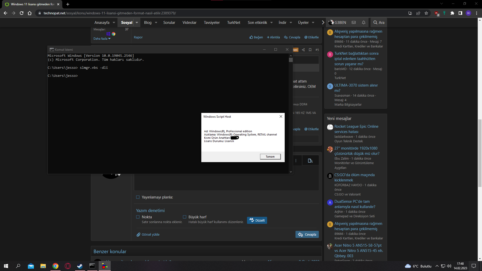Check the Büyük harf option
Viewport: 482px width, 271px height.
tap(185, 217)
